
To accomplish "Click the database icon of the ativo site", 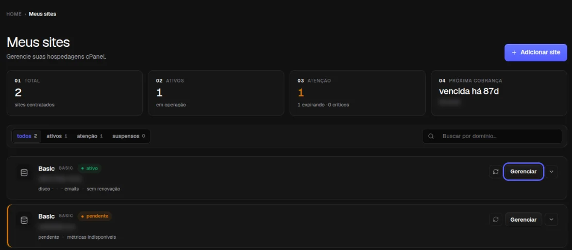I will 24,173.
